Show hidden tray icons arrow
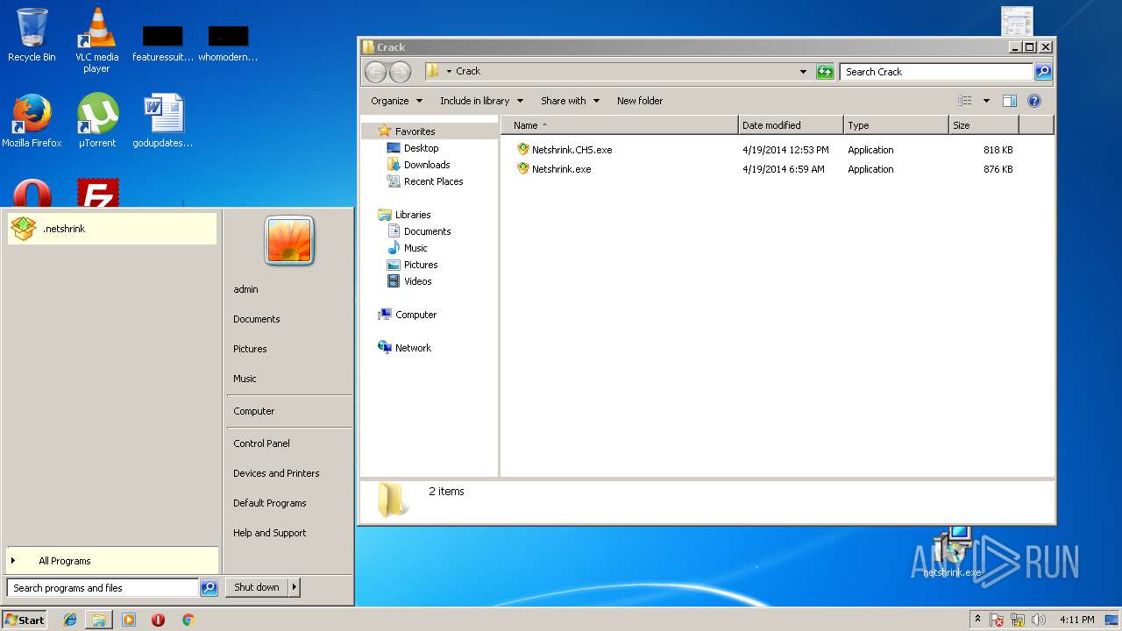Viewport: 1122px width, 631px height. [978, 620]
